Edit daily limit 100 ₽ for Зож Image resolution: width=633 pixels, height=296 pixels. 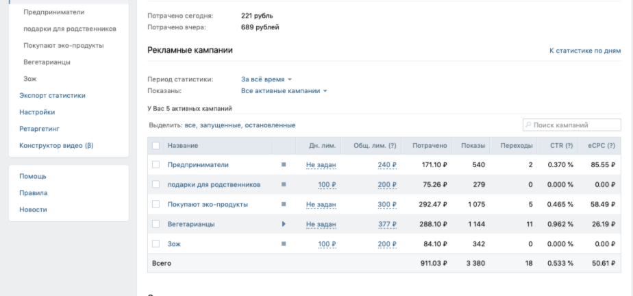click(327, 244)
